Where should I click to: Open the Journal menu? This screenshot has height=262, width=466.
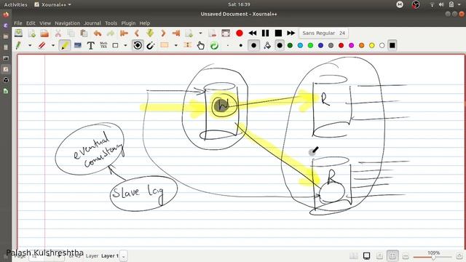92,23
